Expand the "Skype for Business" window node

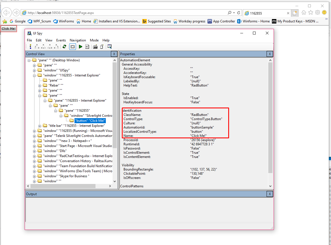34,176
